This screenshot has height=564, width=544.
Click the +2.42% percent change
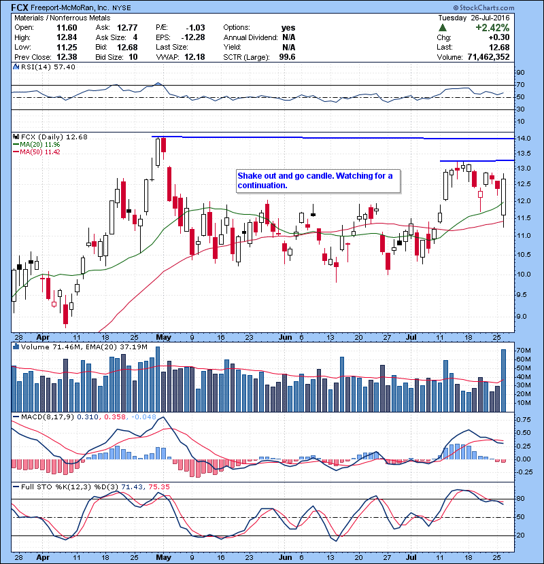click(492, 28)
